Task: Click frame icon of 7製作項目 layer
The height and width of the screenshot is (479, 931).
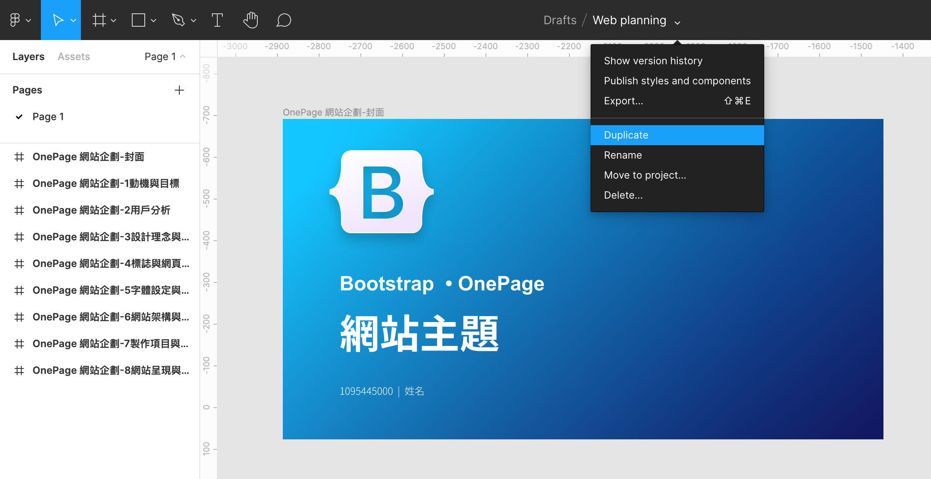Action: point(19,344)
